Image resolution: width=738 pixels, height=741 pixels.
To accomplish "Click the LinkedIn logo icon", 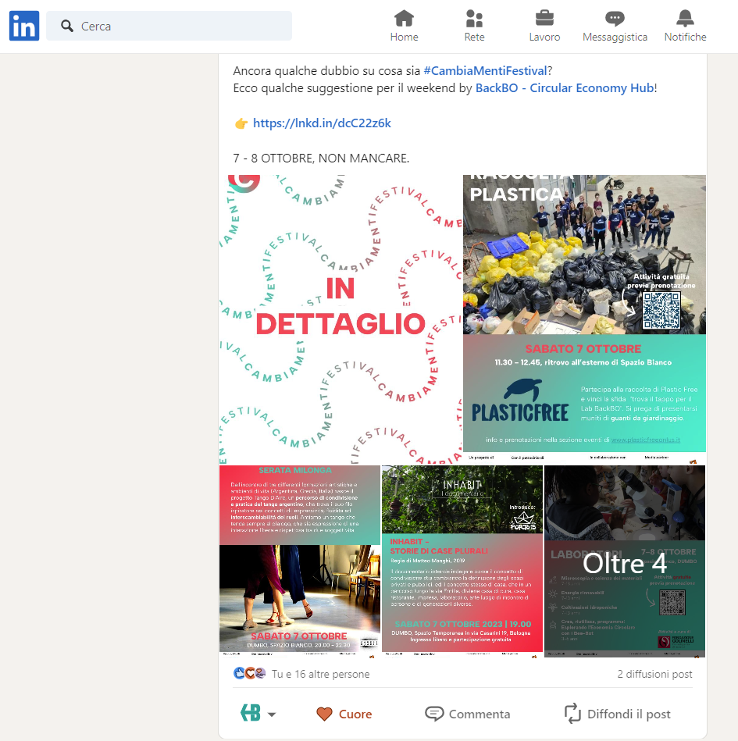I will [x=23, y=27].
